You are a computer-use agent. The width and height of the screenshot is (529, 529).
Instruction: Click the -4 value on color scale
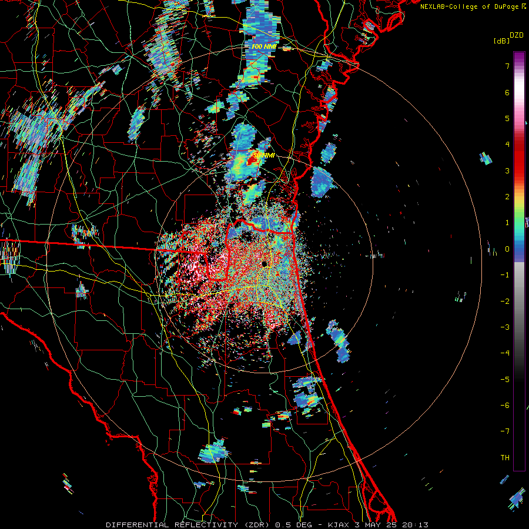(x=505, y=353)
